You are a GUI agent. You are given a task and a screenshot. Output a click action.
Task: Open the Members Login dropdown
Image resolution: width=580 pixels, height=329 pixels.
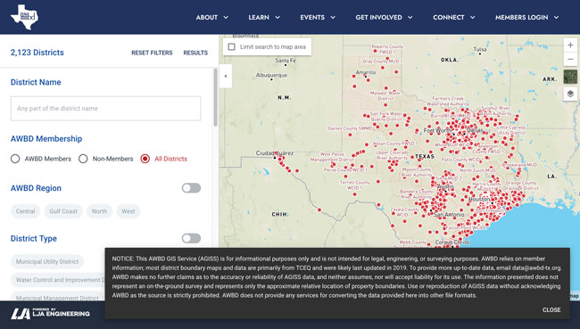(x=526, y=17)
